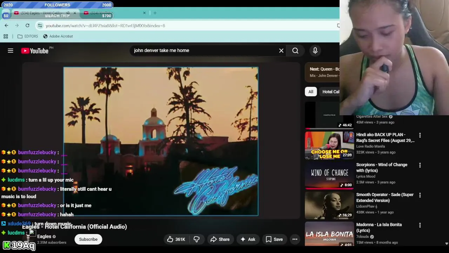Dislike the video with thumbs-down

point(196,239)
